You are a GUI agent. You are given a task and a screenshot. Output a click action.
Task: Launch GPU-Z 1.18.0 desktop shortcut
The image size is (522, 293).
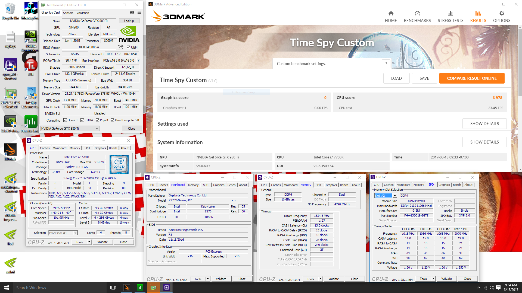click(10, 98)
